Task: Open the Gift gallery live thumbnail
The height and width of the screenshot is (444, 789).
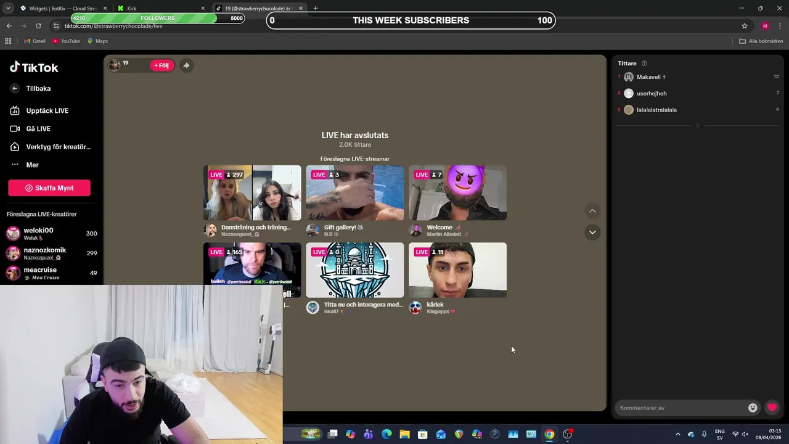Action: point(355,192)
